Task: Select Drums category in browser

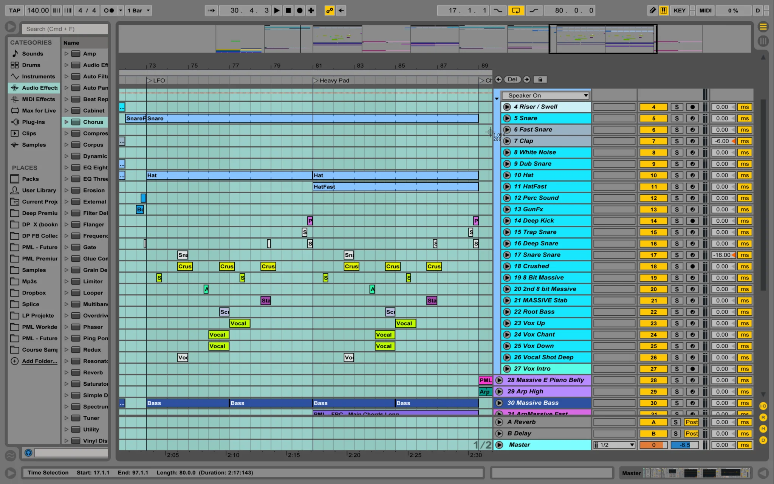Action: coord(31,65)
